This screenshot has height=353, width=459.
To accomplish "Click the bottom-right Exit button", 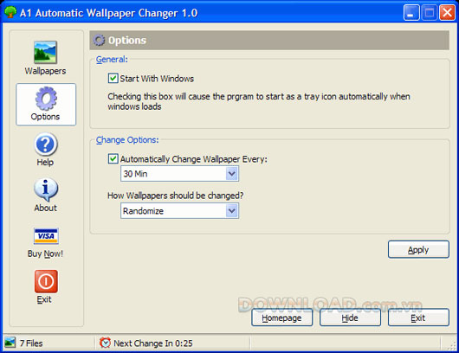I will tap(418, 318).
